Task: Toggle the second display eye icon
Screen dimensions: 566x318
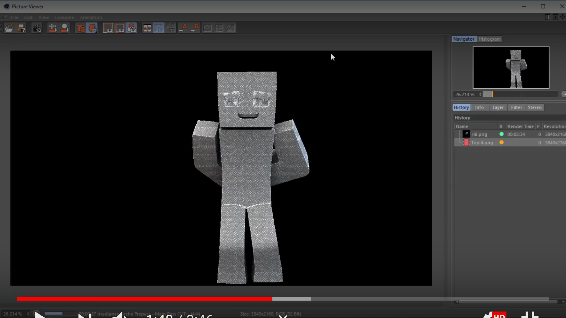Action: point(120,28)
